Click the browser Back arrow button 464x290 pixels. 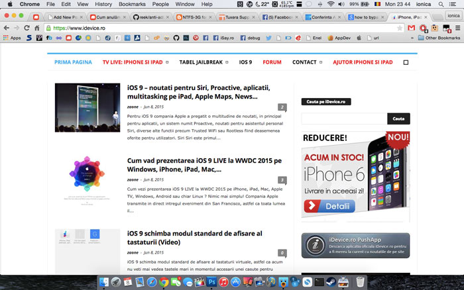click(x=7, y=28)
